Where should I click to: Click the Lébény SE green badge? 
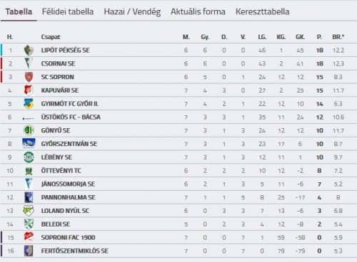[x=29, y=157]
